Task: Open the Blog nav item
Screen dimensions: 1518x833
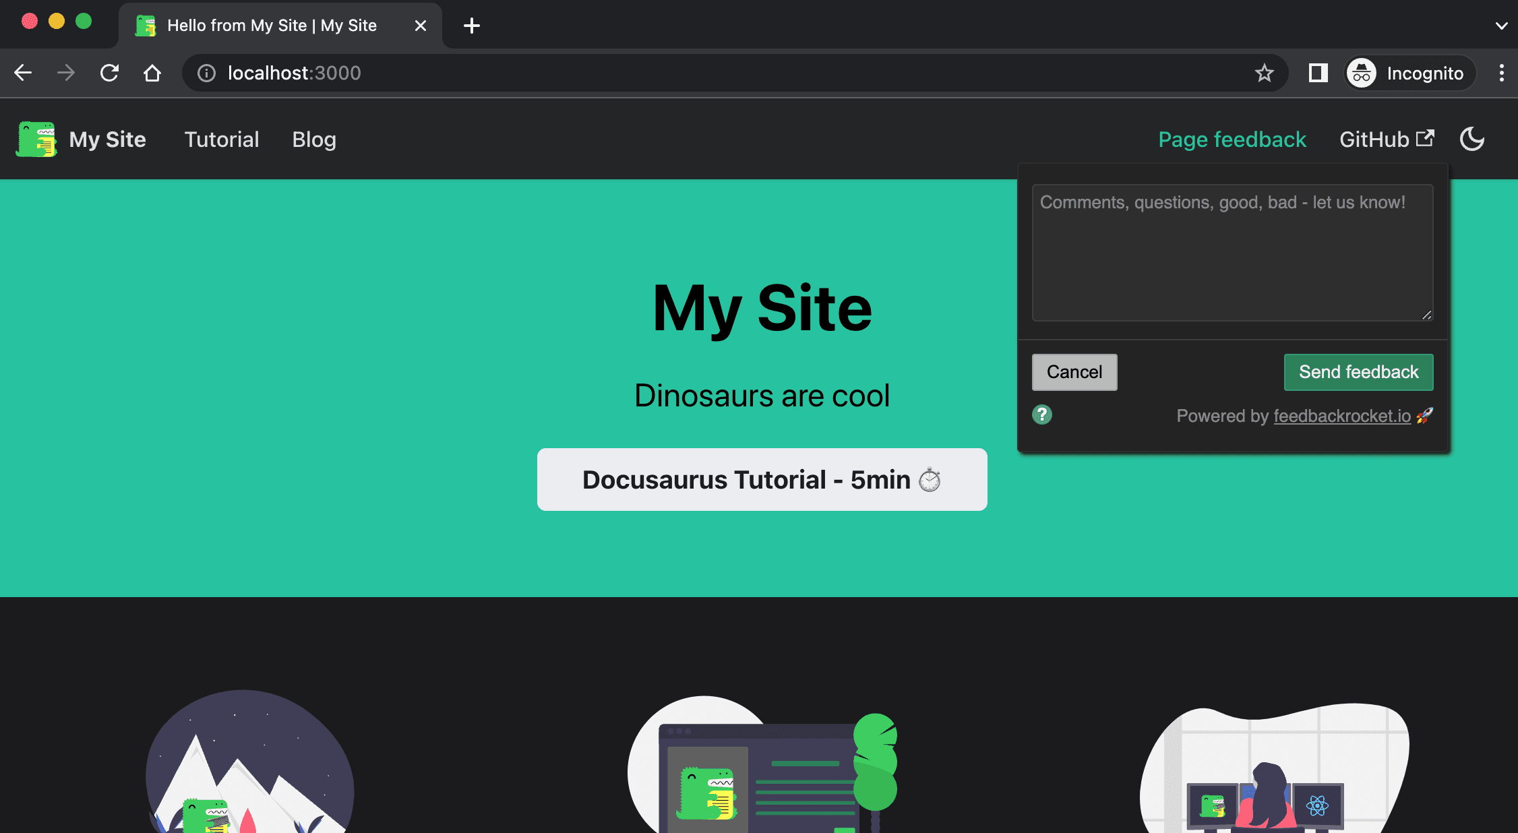Action: [314, 140]
